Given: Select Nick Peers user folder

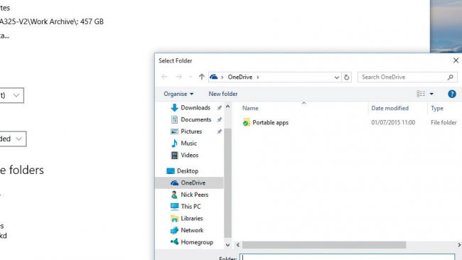Looking at the screenshot, I should [195, 195].
